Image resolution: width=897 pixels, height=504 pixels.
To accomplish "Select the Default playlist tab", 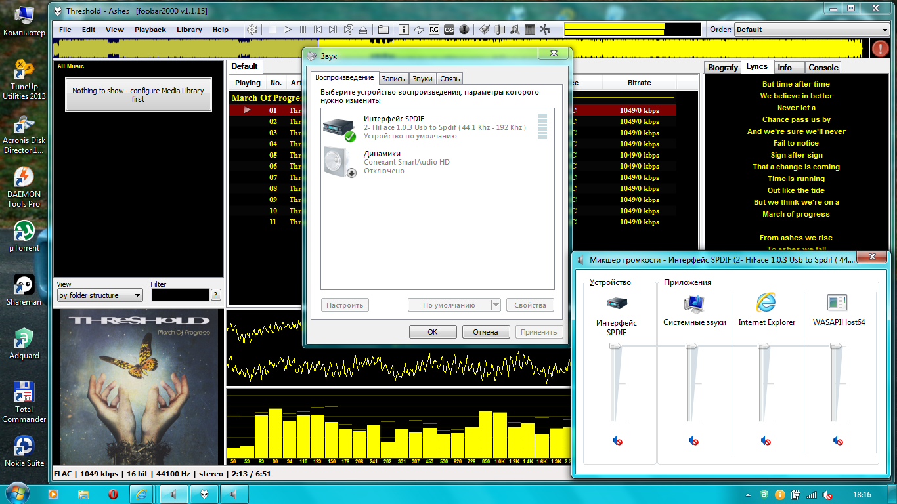I will point(244,66).
